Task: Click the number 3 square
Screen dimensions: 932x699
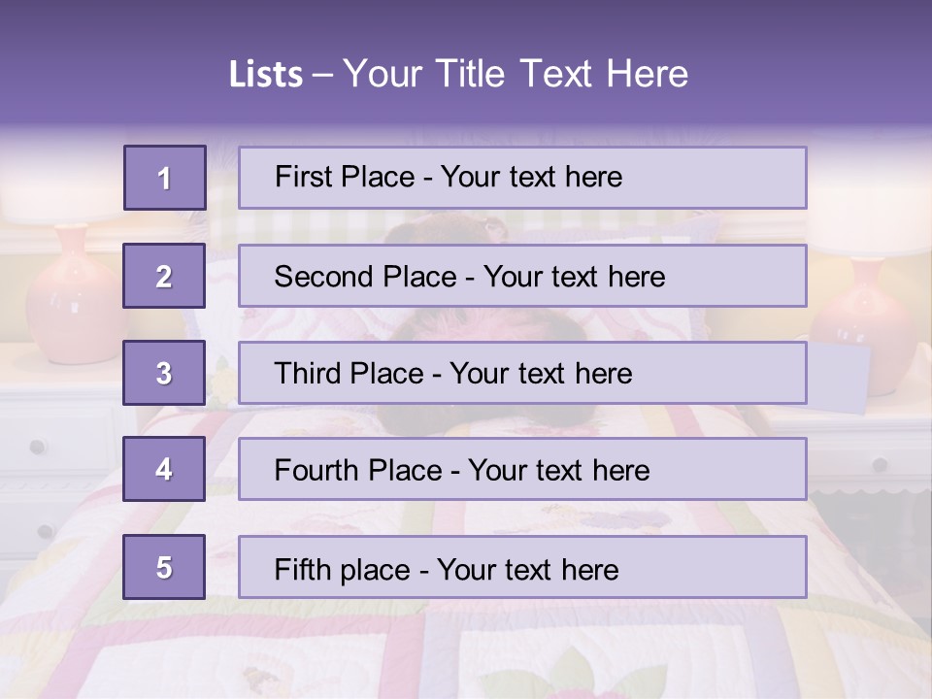Action: click(165, 373)
